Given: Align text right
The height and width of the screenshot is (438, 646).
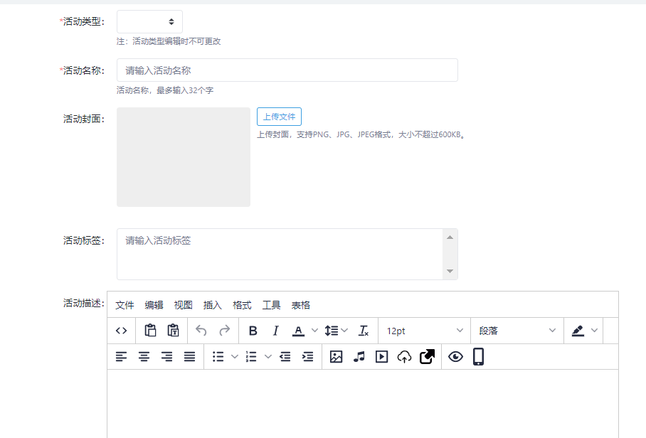Looking at the screenshot, I should (x=167, y=356).
